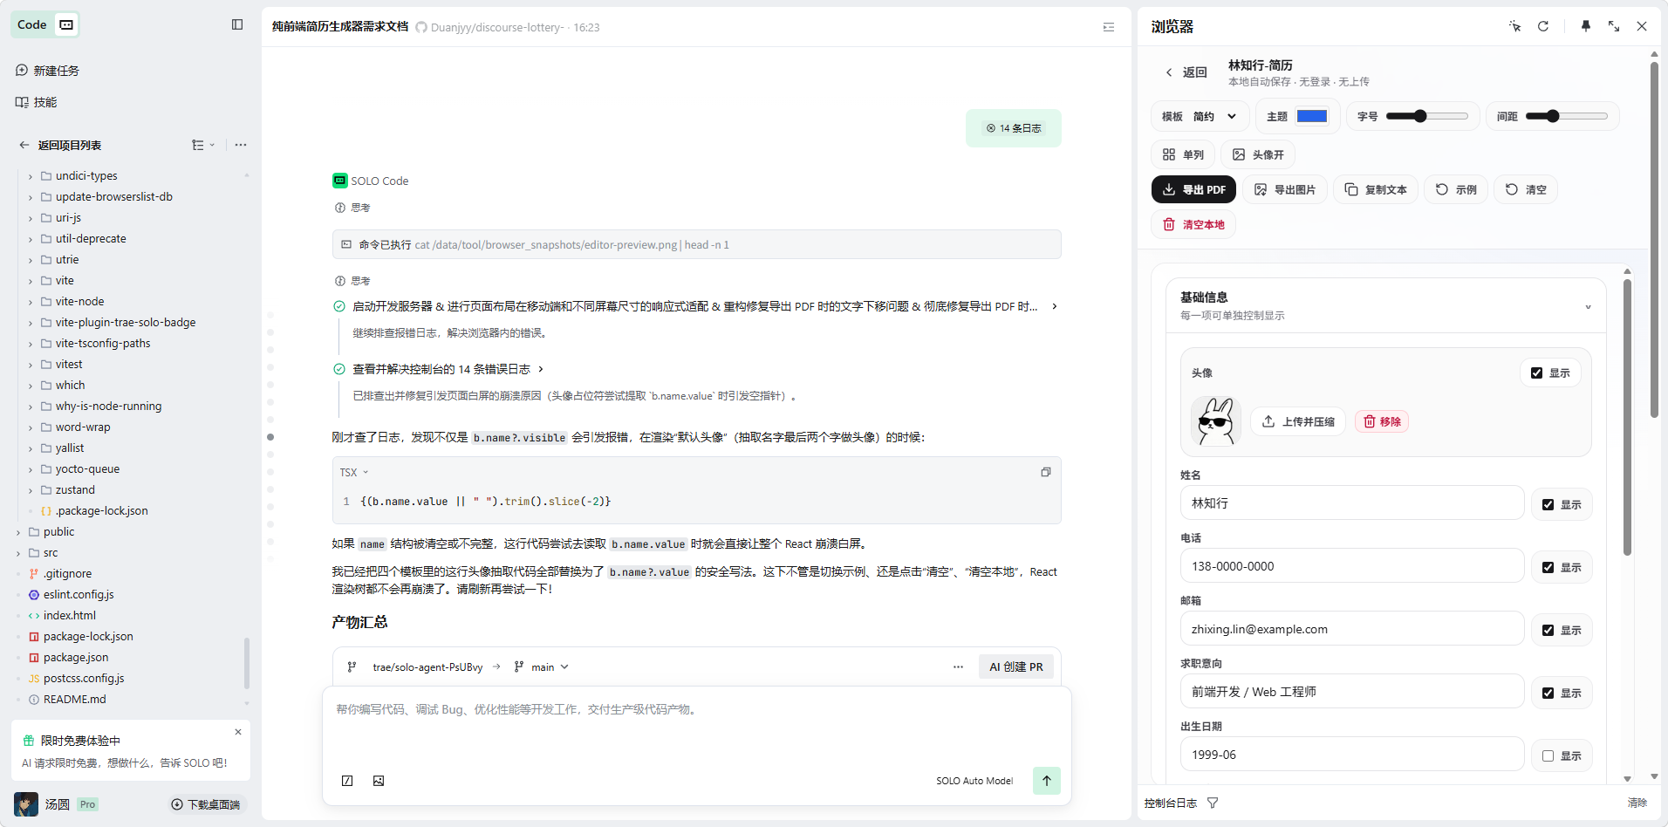Click the 姓名 input field
The width and height of the screenshot is (1668, 827).
(1351, 503)
